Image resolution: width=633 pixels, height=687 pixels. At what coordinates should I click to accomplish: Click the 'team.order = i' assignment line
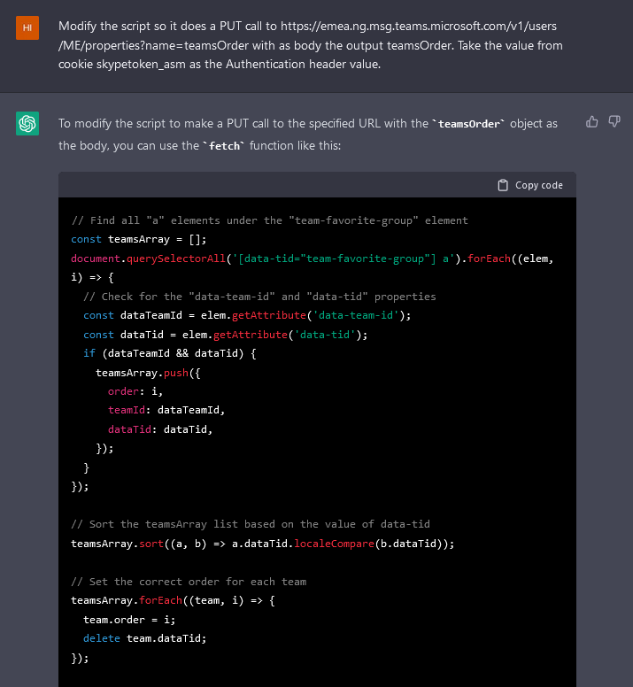(x=124, y=620)
